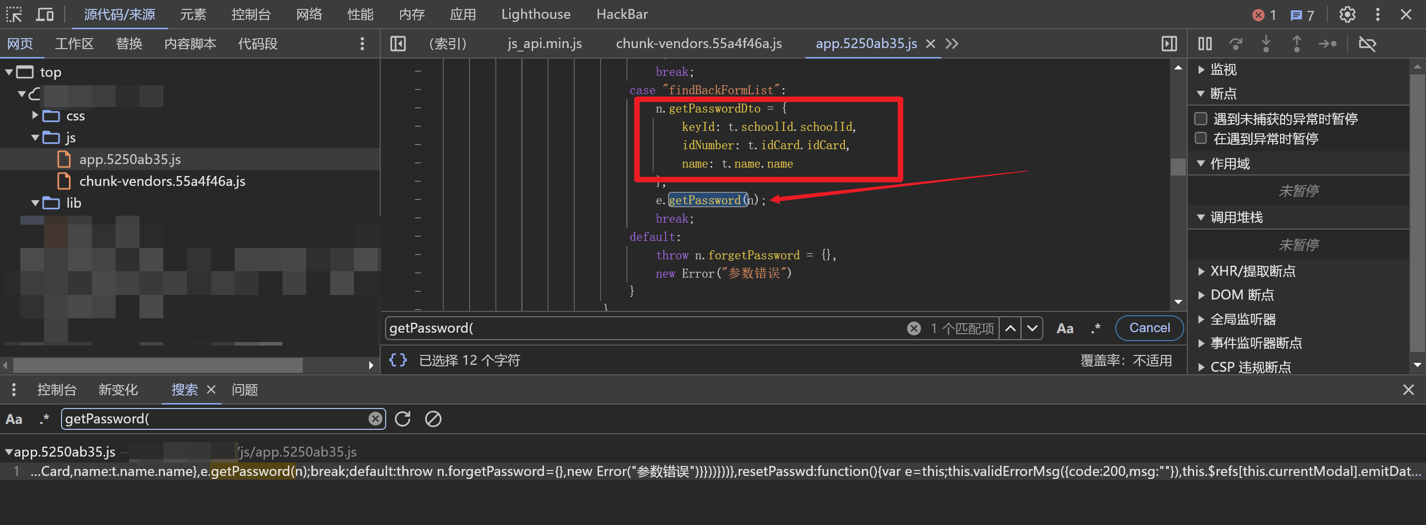Click the step into function icon

(1266, 44)
